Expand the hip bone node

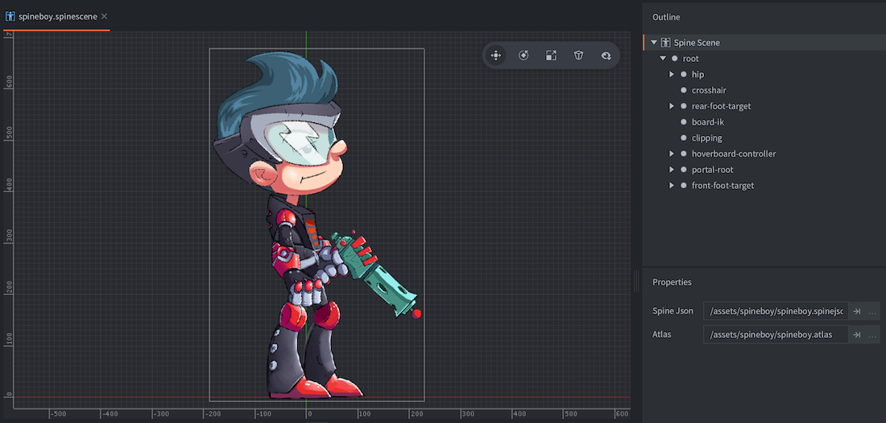(x=672, y=75)
